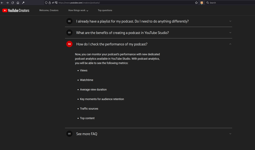This screenshot has width=255, height=150.
Task: Click the browser forward arrow
Action: (7, 3)
